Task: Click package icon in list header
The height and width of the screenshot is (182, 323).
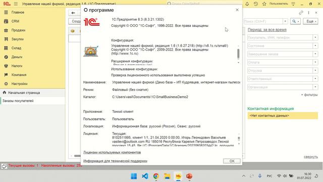Action: click(73, 31)
